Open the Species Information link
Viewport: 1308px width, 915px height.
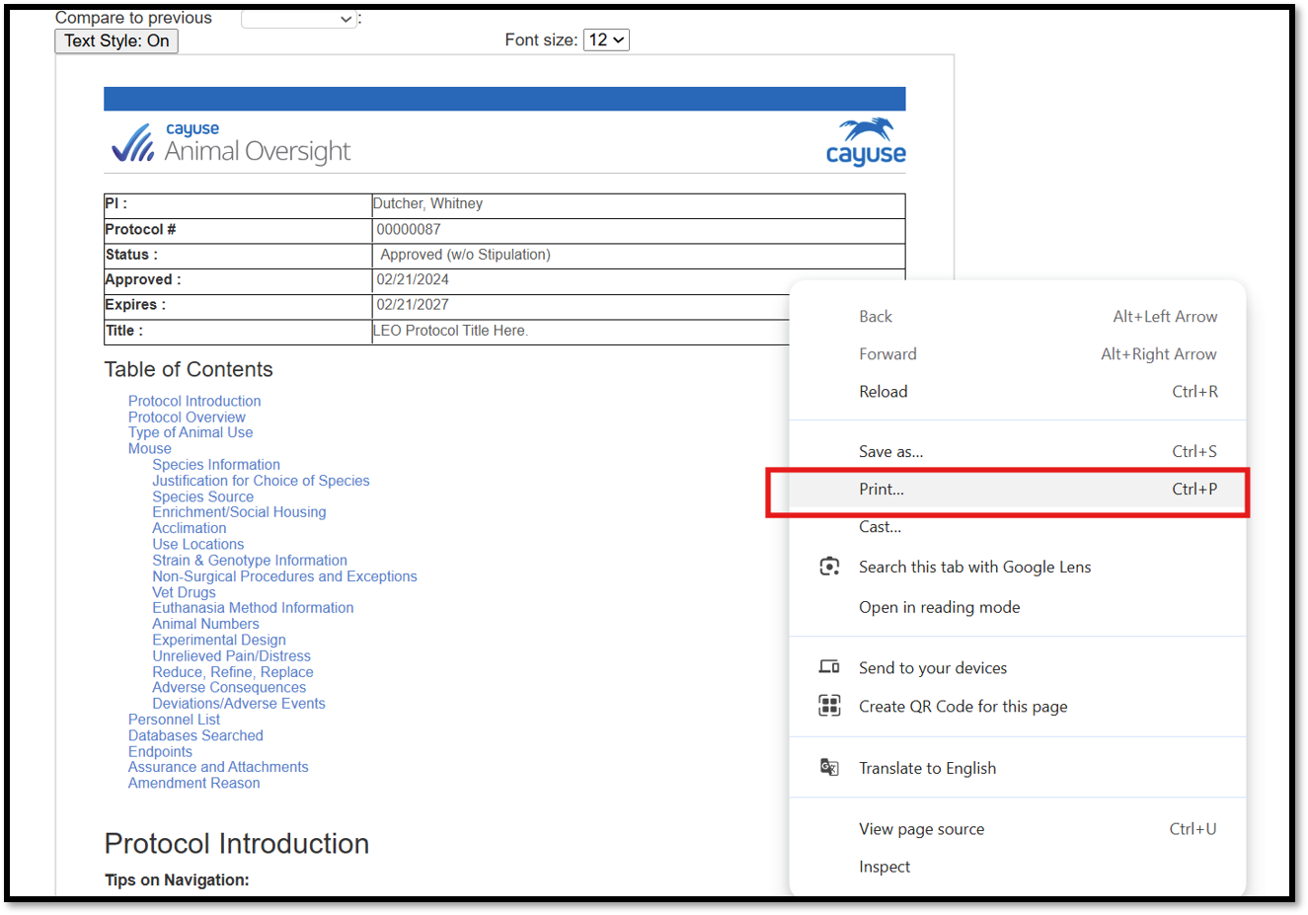coord(216,465)
